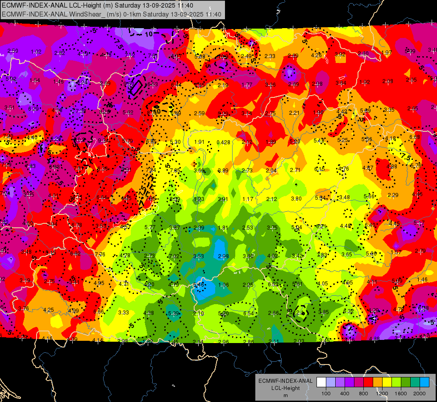
Task: Click the legend tick label 800
Action: pyautogui.click(x=363, y=394)
